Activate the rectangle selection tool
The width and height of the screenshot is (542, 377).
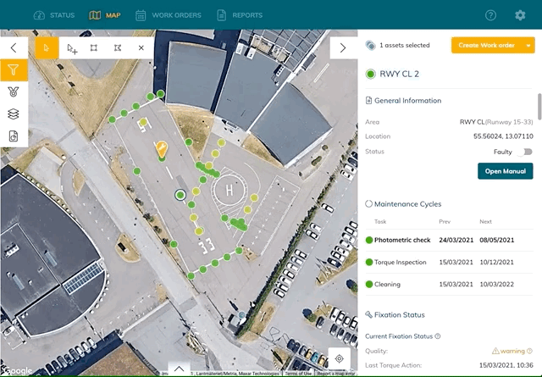click(x=94, y=48)
